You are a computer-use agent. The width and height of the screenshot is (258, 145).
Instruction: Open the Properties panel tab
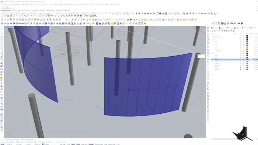point(214,28)
